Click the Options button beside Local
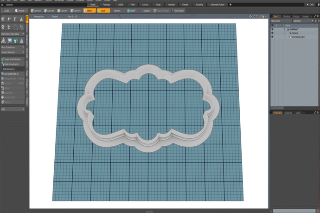 tap(117, 11)
